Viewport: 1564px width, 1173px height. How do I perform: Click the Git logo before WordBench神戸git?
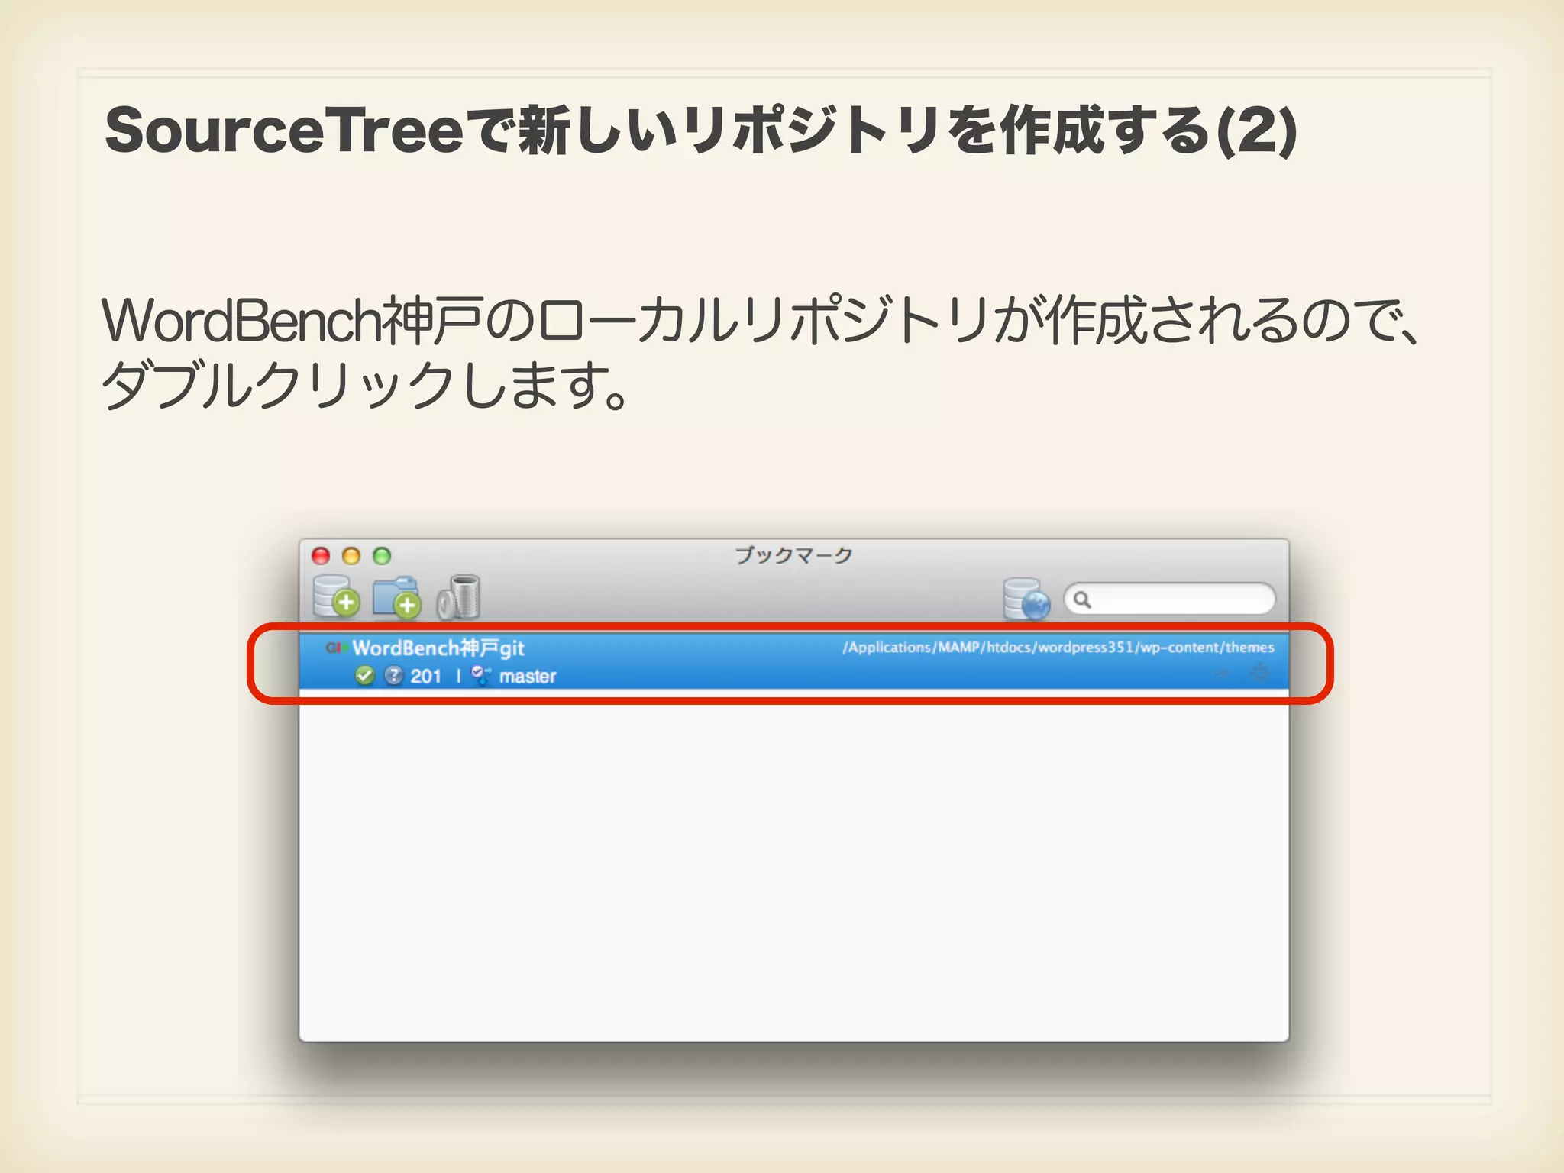[336, 648]
